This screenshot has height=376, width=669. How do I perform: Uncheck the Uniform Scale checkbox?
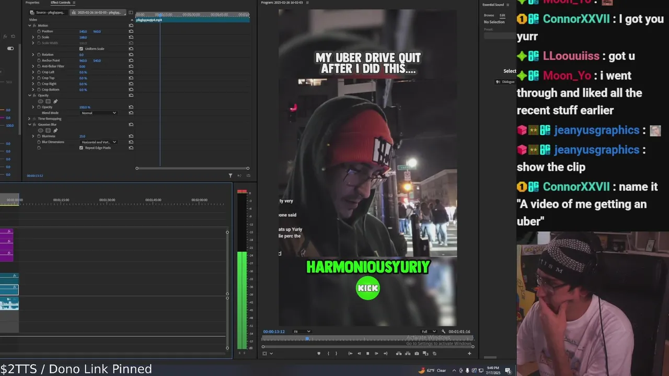tap(81, 49)
